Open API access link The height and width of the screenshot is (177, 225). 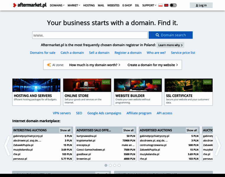pos(164,113)
